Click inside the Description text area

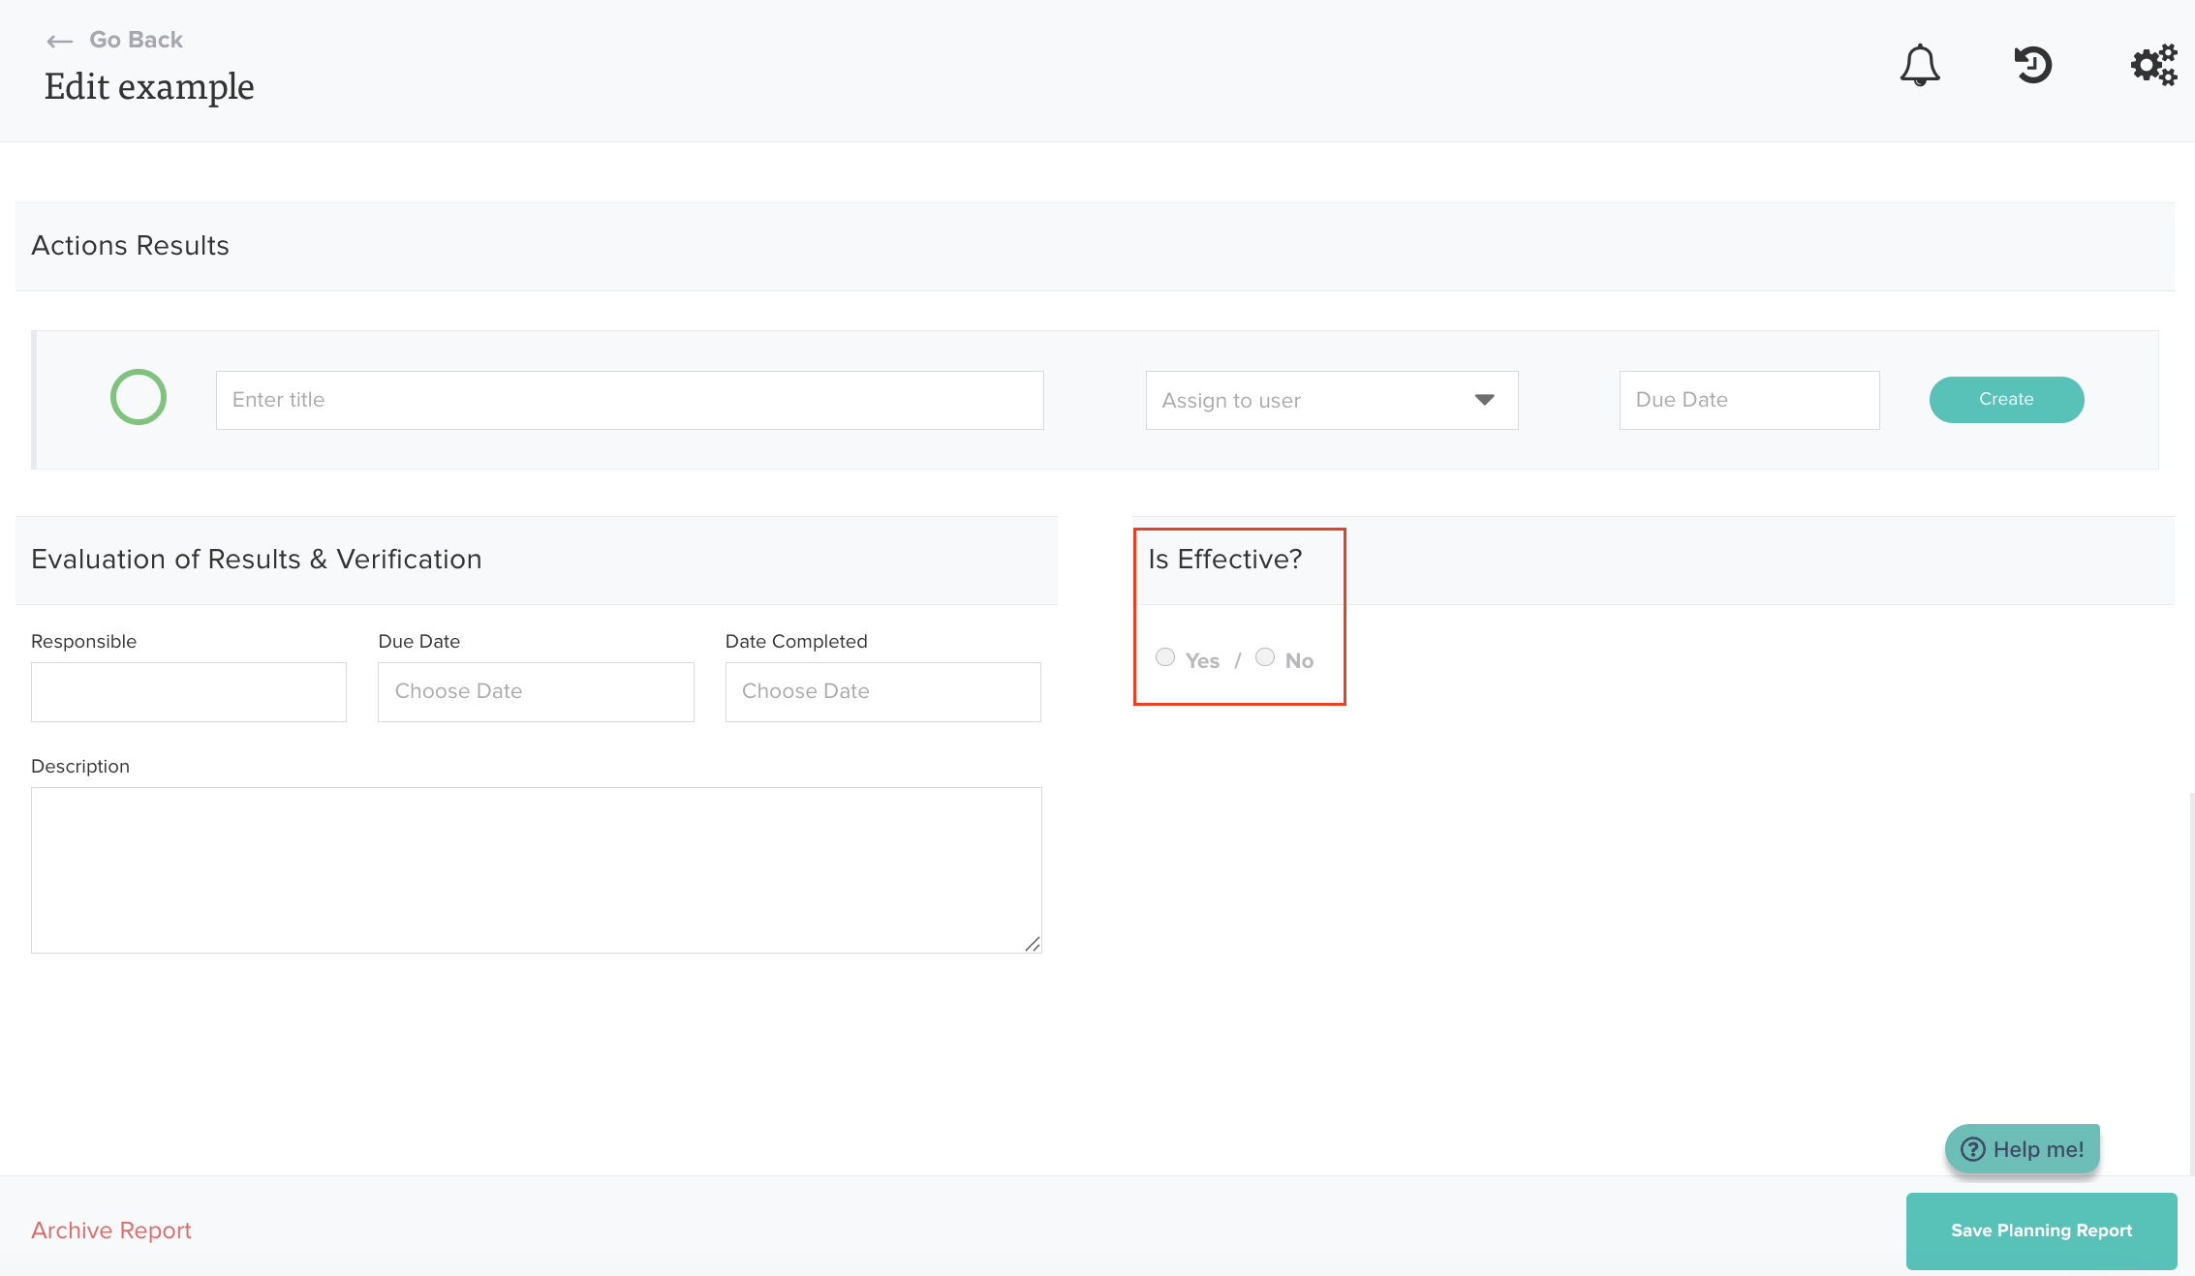coord(536,869)
